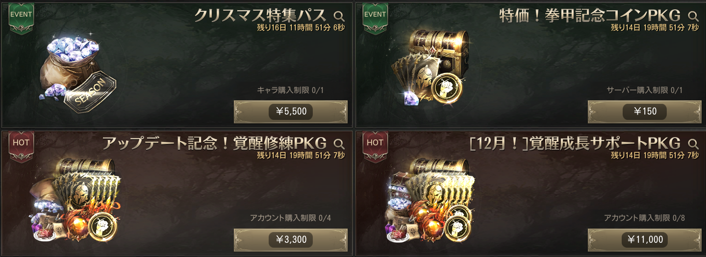Click the magnifier beside クリスマス特集パス
This screenshot has height=257, width=706.
[x=339, y=16]
